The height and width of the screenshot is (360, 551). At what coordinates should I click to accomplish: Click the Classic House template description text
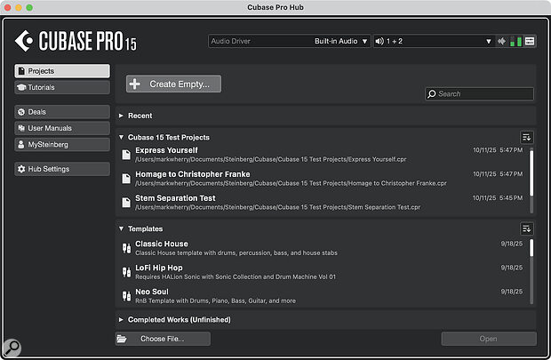[x=236, y=253]
